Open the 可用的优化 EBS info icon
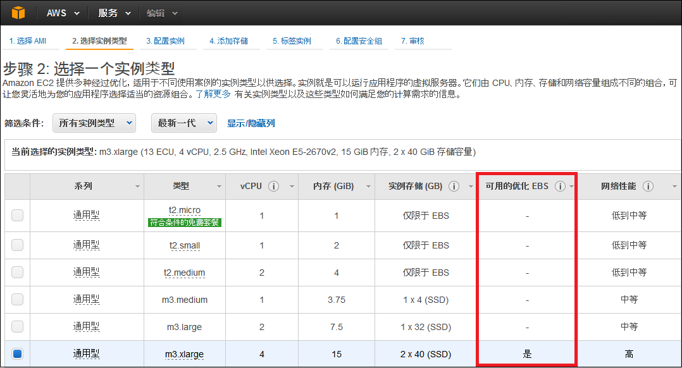The image size is (682, 368). [x=561, y=187]
